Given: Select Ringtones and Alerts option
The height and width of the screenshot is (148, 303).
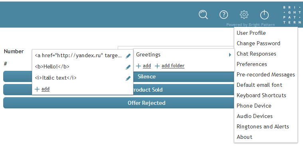Looking at the screenshot, I should click(x=263, y=126).
